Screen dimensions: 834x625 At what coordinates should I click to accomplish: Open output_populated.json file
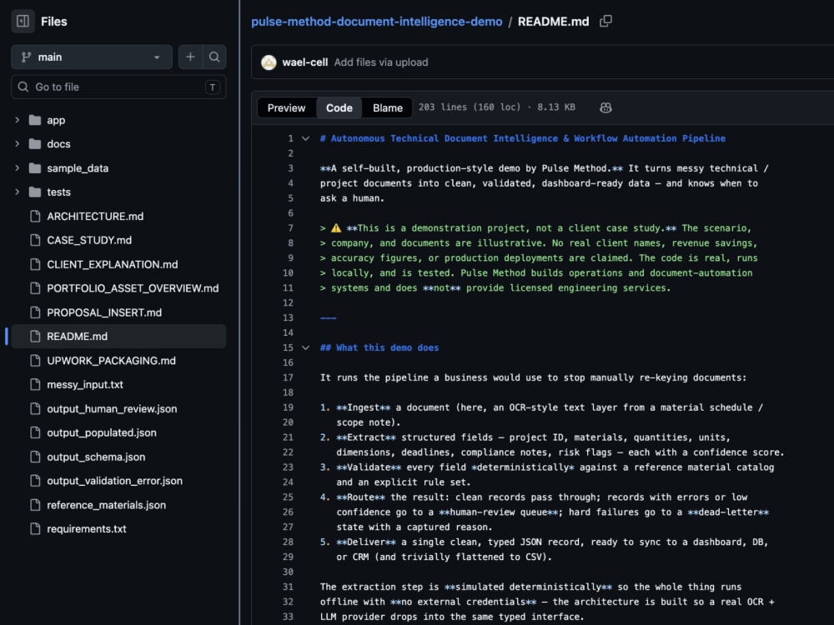[102, 432]
